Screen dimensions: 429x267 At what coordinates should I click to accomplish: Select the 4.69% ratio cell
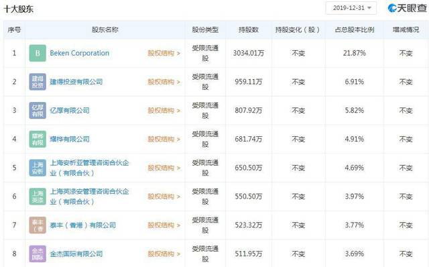[x=355, y=168]
